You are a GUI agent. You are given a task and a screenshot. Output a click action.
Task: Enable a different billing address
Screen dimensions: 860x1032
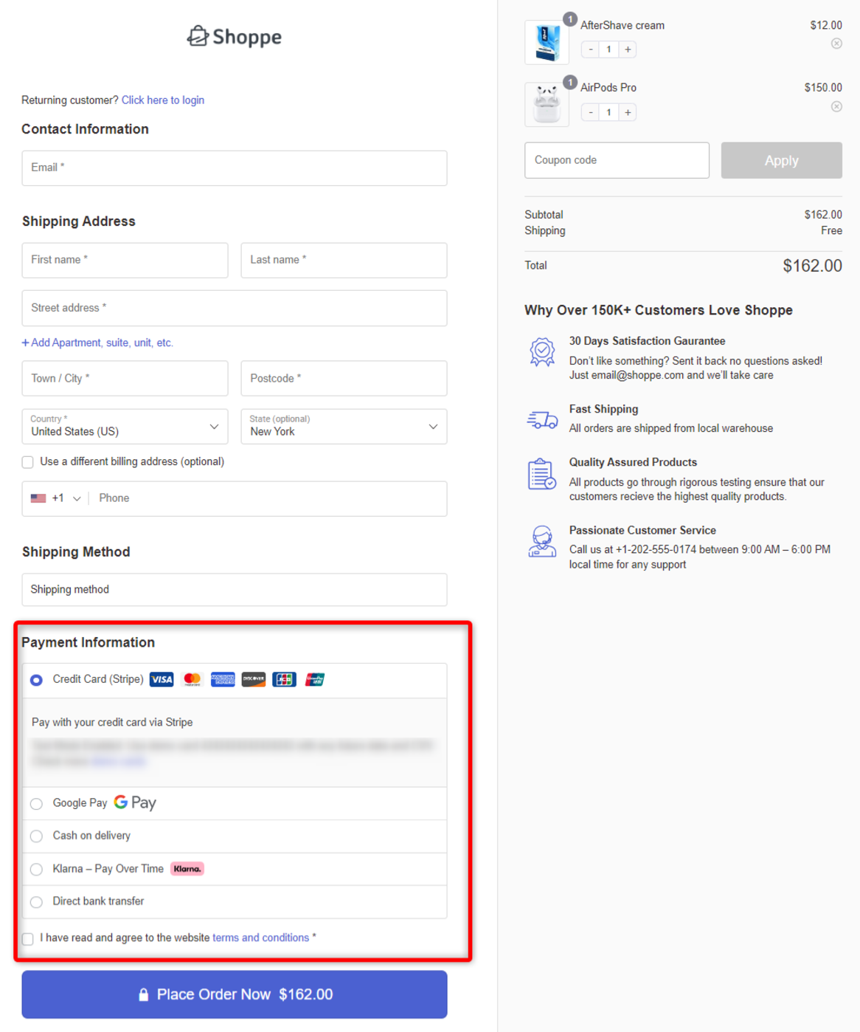pyautogui.click(x=27, y=461)
